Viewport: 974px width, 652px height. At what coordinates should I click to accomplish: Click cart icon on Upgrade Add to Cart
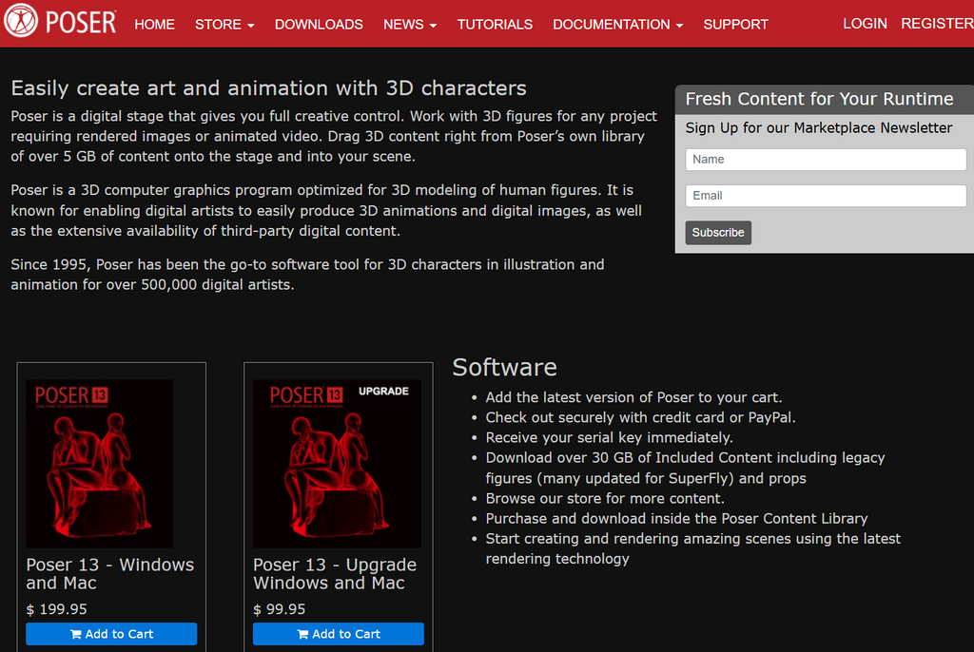tap(302, 634)
